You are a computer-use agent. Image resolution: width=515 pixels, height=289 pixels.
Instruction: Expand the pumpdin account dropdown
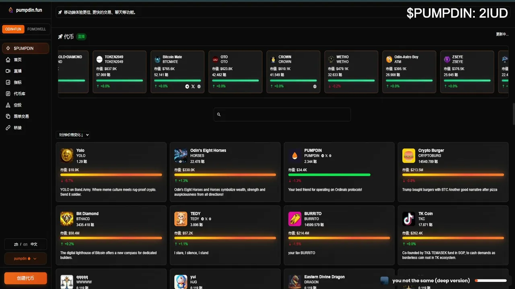(25, 258)
